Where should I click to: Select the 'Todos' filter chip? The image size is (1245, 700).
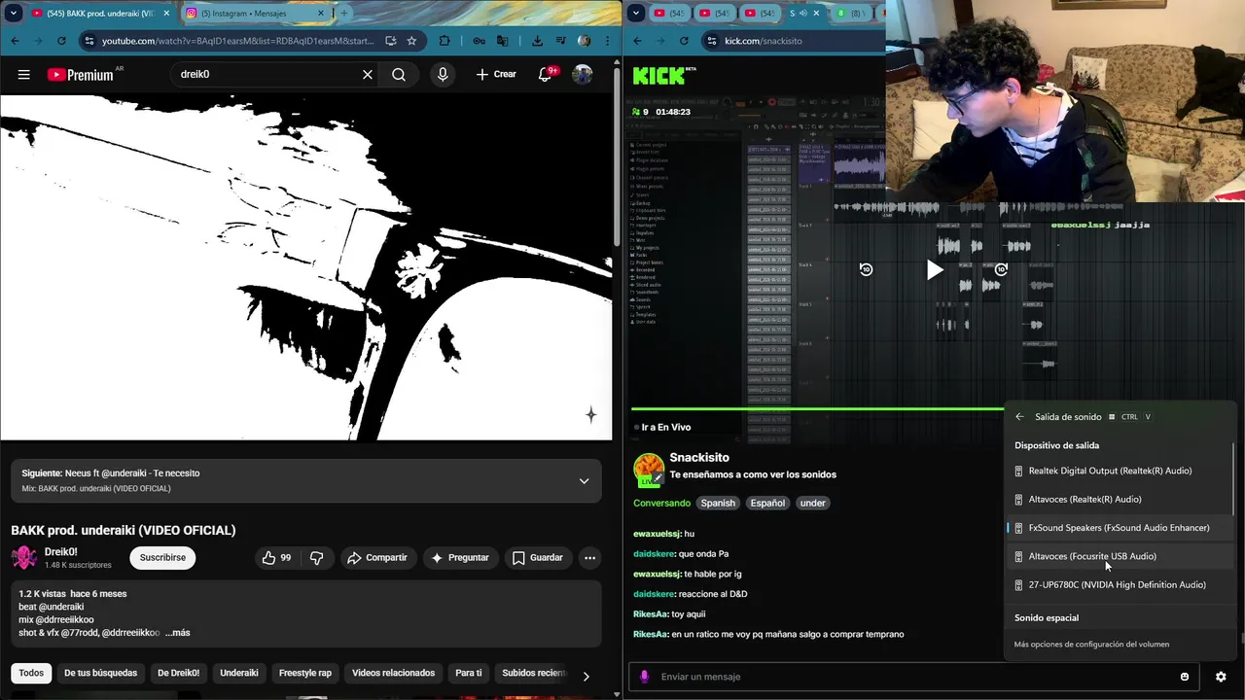(31, 673)
